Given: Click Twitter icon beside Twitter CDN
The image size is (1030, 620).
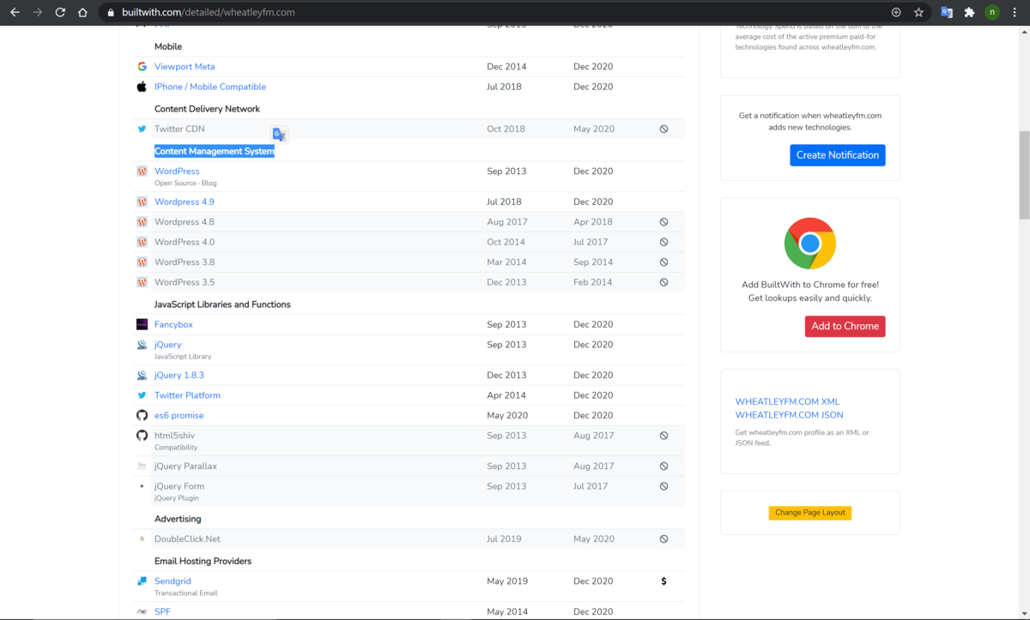Looking at the screenshot, I should [x=142, y=129].
